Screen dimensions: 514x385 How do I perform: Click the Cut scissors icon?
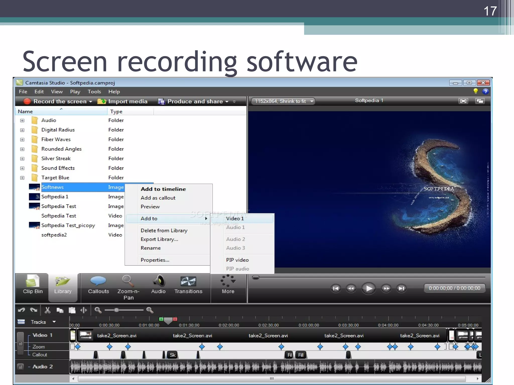pos(47,310)
